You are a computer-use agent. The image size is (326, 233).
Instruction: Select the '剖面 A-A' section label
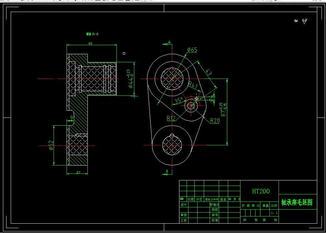(x=92, y=34)
